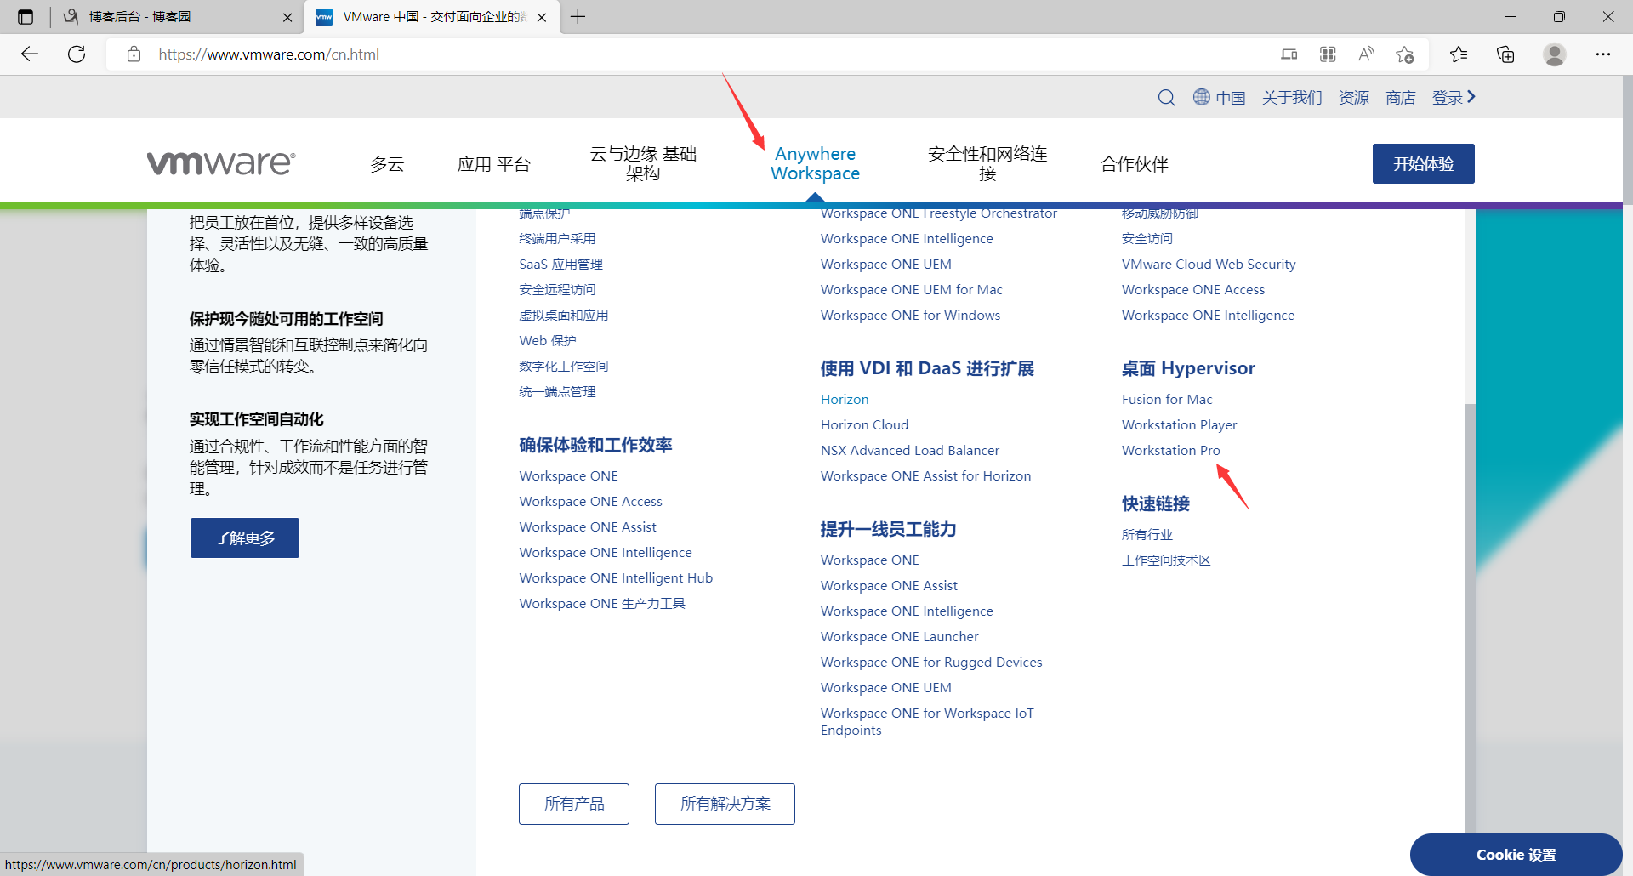Close the VMware 中国 tab
1633x876 pixels.
(x=542, y=17)
